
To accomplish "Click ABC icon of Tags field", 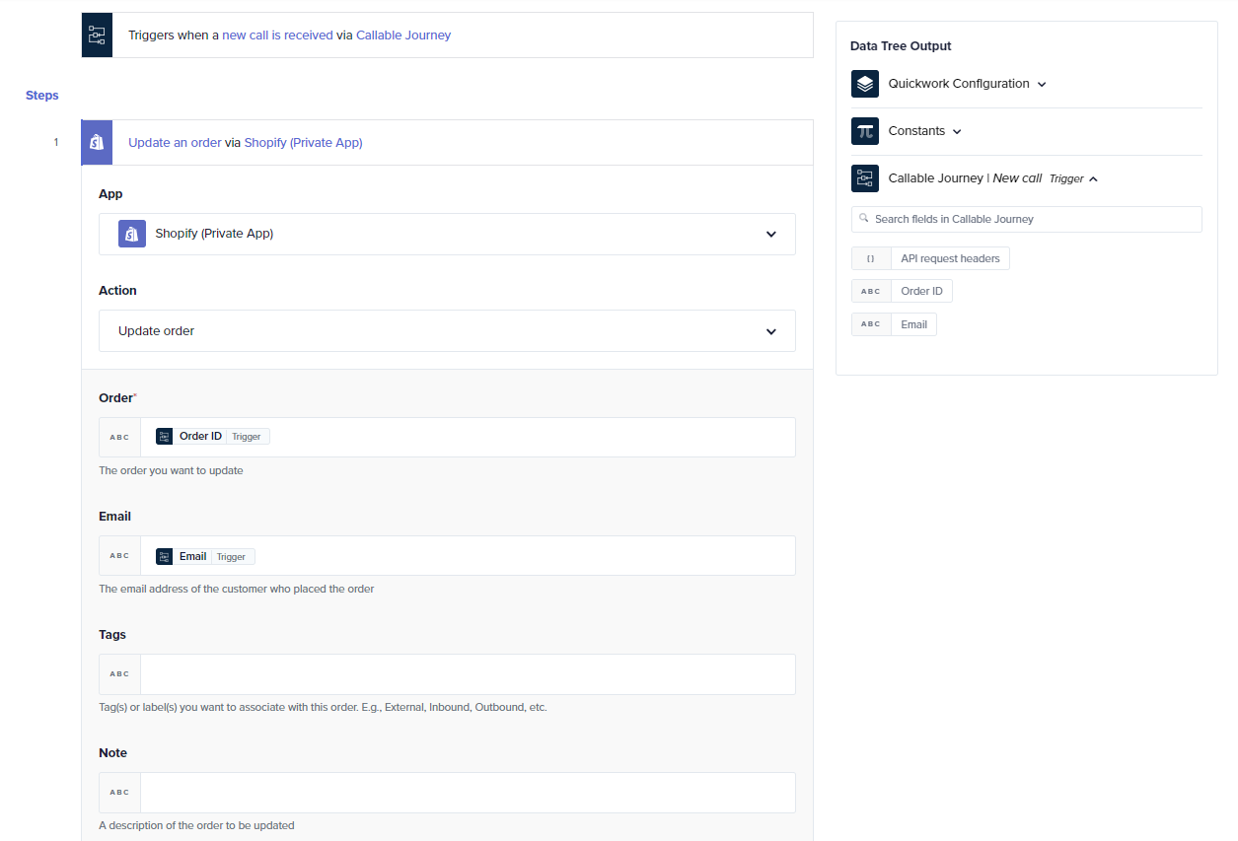I will point(119,673).
